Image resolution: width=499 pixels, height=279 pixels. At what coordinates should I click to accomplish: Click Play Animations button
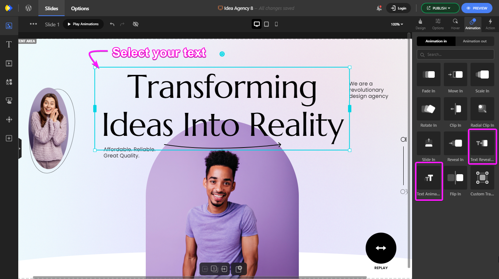tap(83, 24)
